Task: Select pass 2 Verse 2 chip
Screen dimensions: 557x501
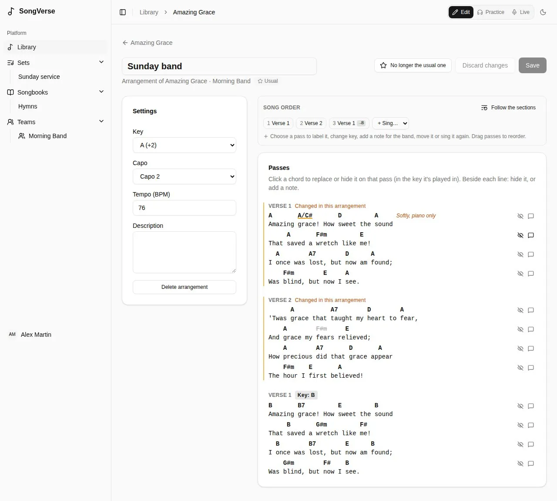Action: coord(311,123)
